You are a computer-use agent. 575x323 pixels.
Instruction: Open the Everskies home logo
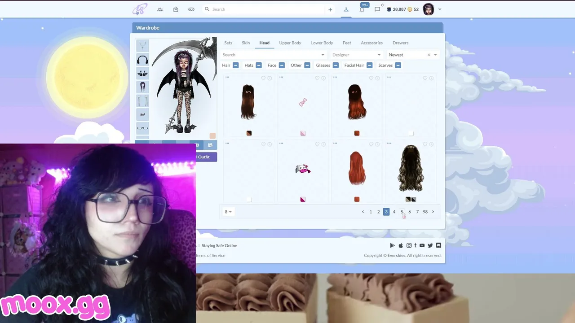140,9
